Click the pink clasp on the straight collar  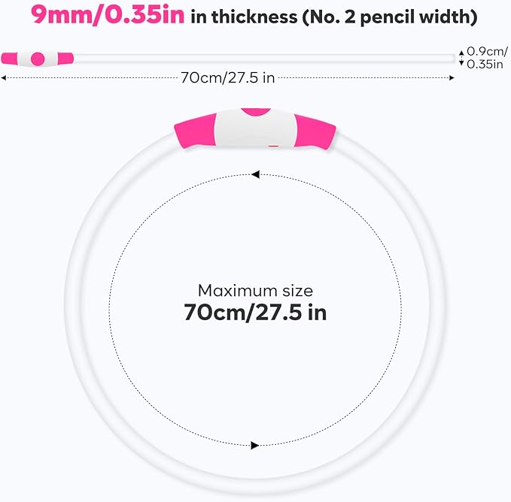coord(38,58)
